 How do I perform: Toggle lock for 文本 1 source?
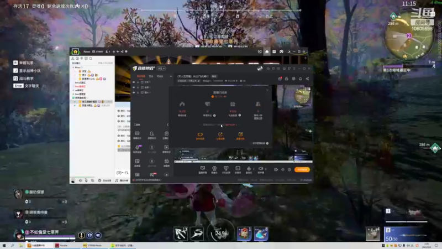138,82
